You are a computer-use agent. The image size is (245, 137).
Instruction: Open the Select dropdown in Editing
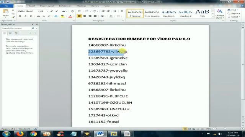click(x=234, y=17)
